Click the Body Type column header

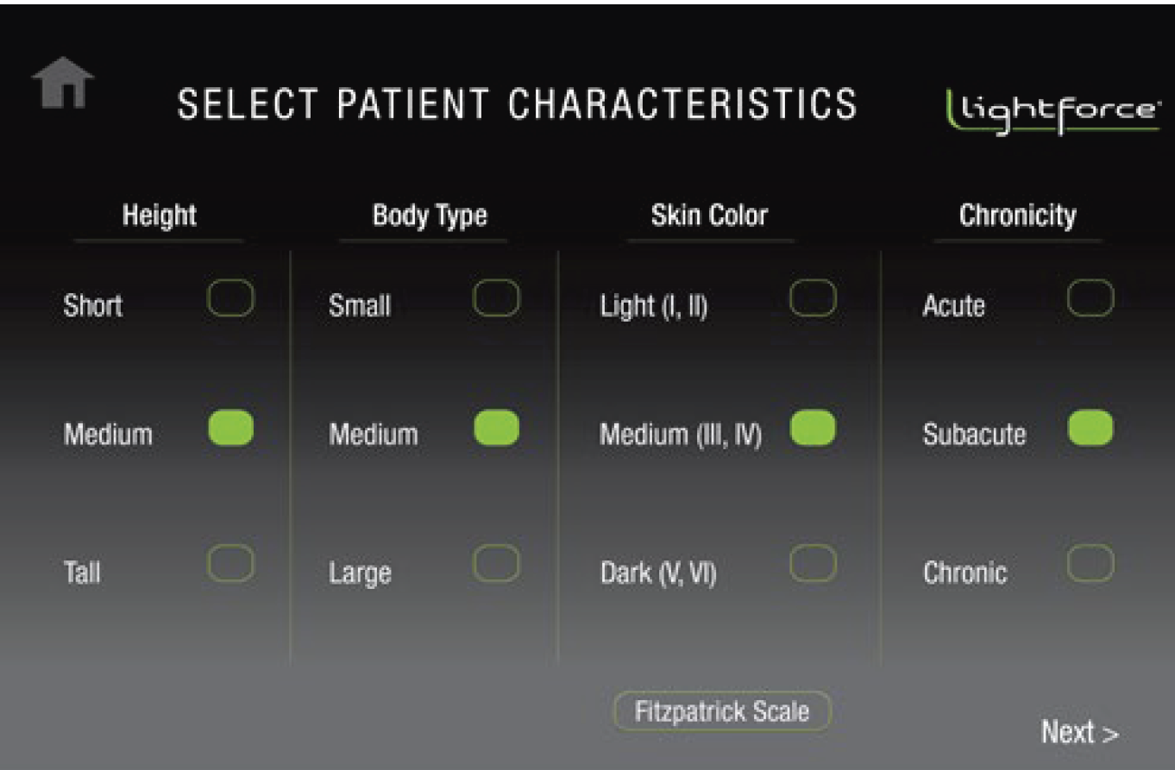click(430, 216)
